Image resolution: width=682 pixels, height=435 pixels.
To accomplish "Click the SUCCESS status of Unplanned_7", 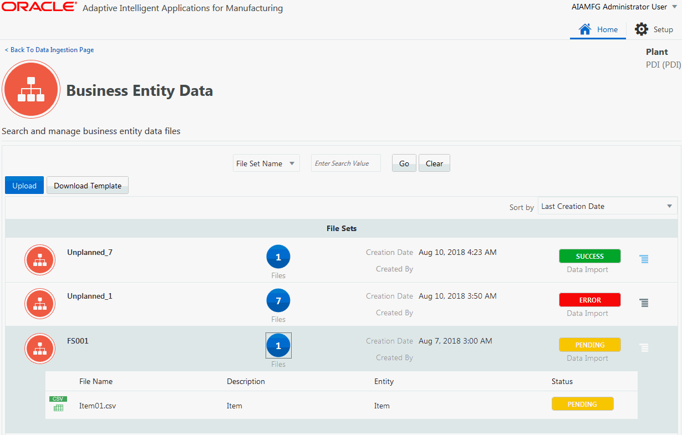I will tap(589, 256).
